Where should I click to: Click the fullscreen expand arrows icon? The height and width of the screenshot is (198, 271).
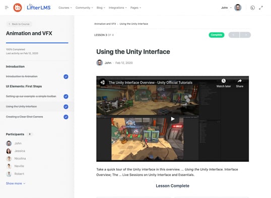click(261, 8)
